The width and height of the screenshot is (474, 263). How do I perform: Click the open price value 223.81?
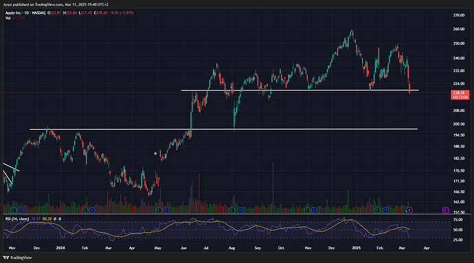[56, 13]
